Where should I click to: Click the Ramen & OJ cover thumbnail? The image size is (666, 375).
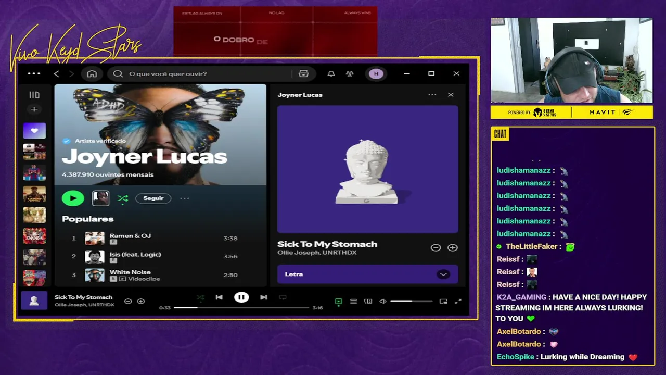pyautogui.click(x=95, y=238)
